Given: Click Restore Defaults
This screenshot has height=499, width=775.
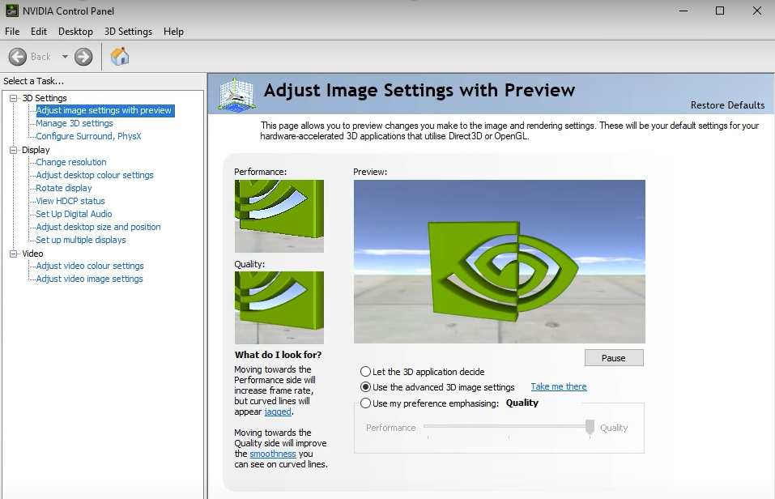Looking at the screenshot, I should pyautogui.click(x=727, y=104).
